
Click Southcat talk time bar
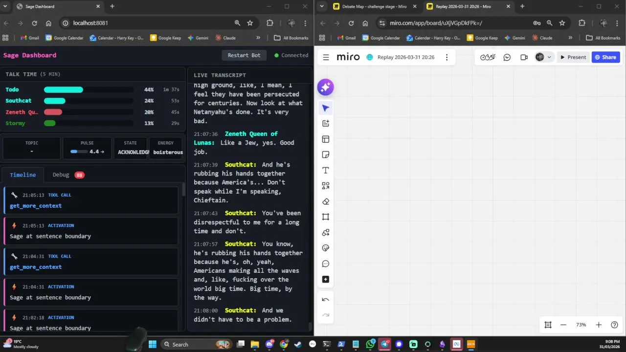[89, 101]
